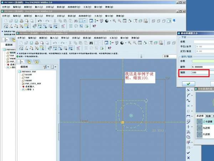Switch to 轮廓 palette tab
214x161 pixels.
click(208, 116)
